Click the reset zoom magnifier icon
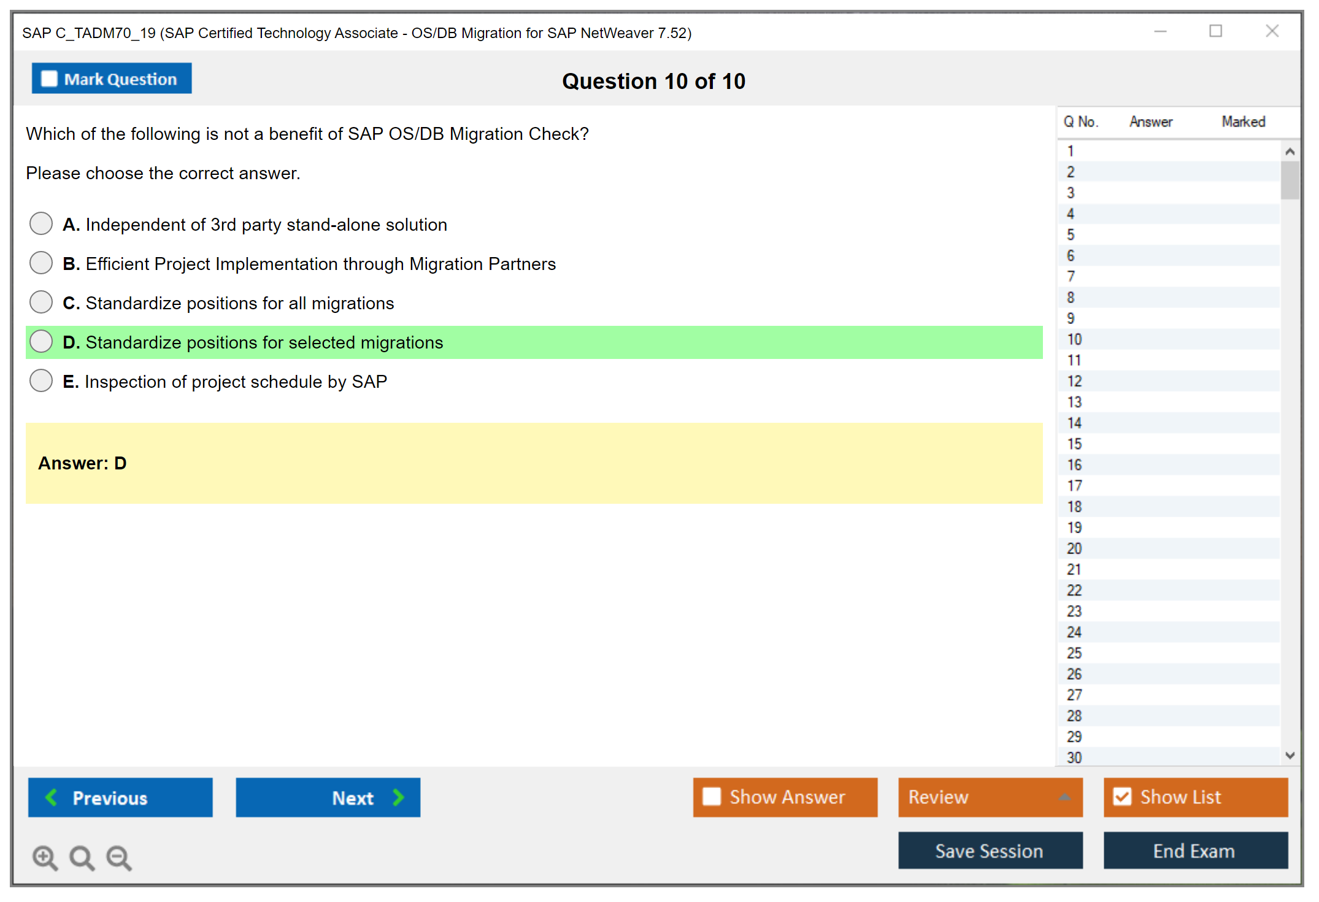This screenshot has height=902, width=1319. tap(82, 857)
